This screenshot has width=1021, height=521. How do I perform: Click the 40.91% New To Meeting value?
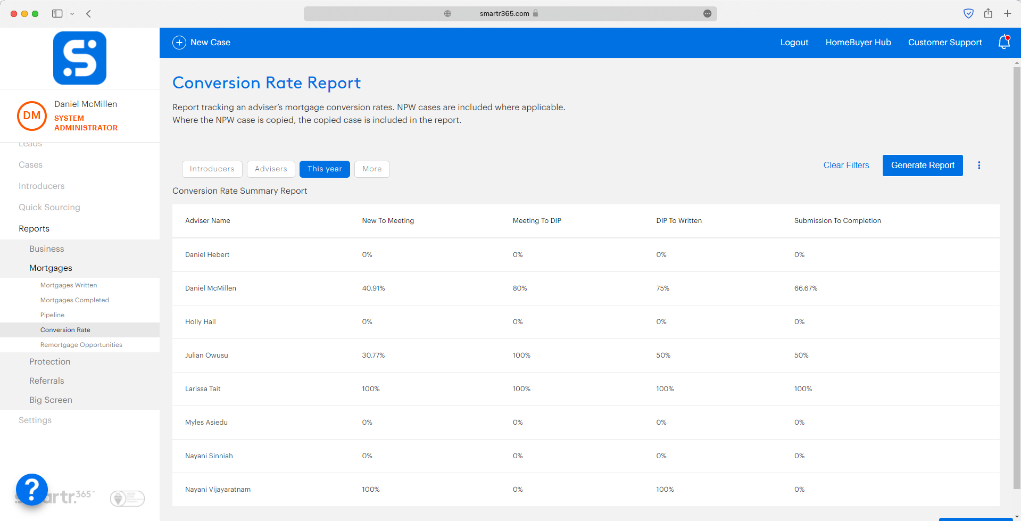(x=373, y=288)
